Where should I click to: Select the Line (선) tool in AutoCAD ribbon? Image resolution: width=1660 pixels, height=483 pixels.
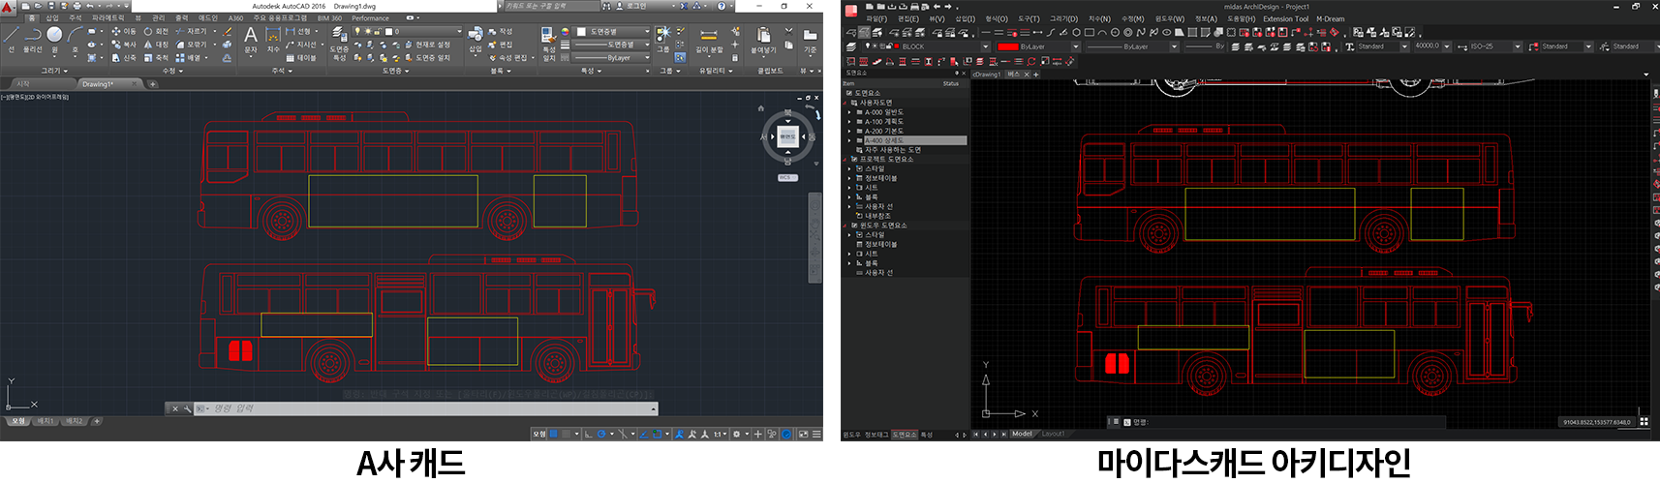11,38
